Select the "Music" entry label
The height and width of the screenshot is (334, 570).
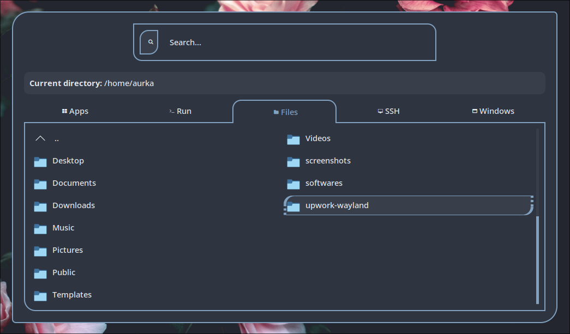[63, 228]
